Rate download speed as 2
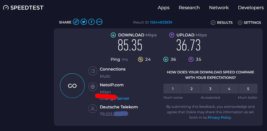267x131 pixels. [x=192, y=89]
